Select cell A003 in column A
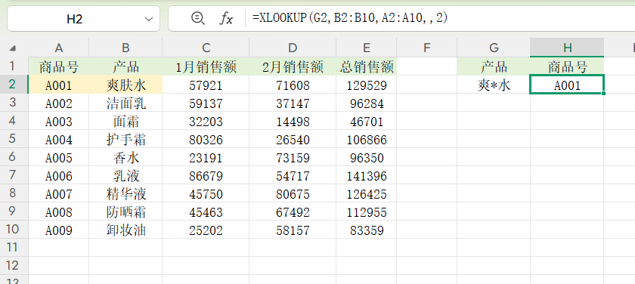This screenshot has height=284, width=635. click(59, 121)
